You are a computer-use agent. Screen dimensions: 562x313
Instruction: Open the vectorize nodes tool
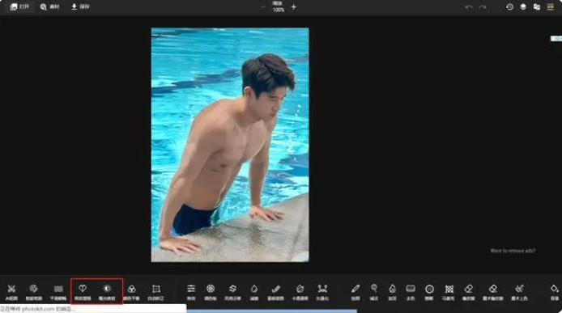(322, 292)
